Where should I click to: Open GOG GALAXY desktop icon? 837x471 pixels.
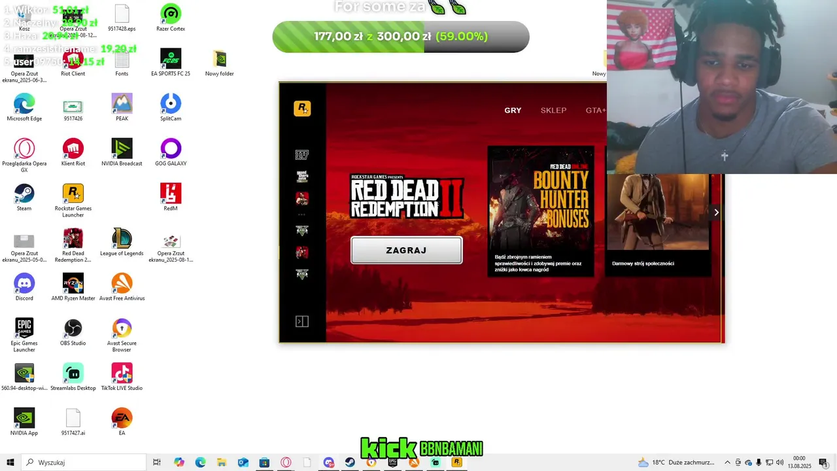pyautogui.click(x=171, y=152)
